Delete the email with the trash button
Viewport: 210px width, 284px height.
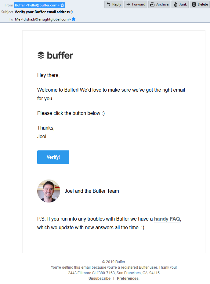(x=200, y=4)
